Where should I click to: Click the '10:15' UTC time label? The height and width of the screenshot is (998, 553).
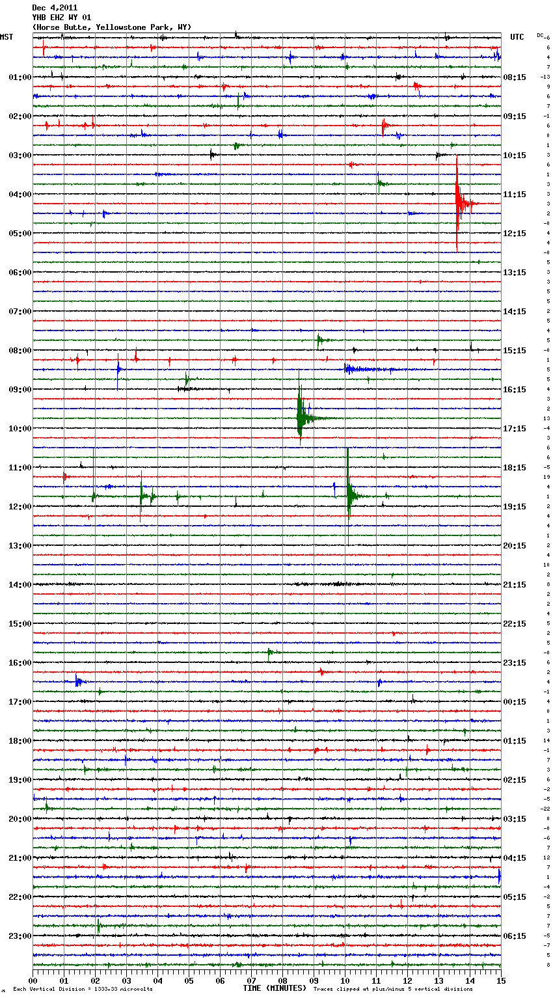tap(515, 155)
